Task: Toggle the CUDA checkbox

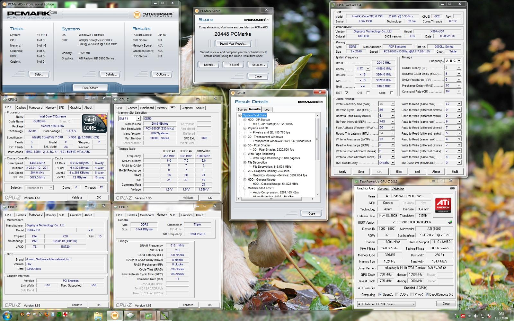Action: (397, 294)
